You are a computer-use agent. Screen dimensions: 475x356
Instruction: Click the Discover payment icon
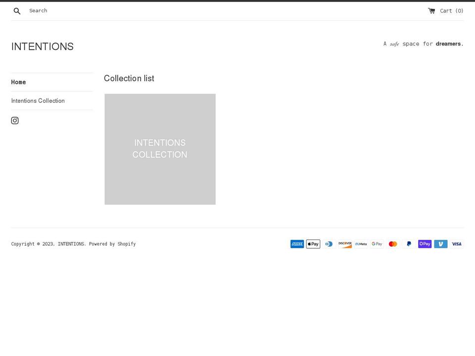(345, 244)
